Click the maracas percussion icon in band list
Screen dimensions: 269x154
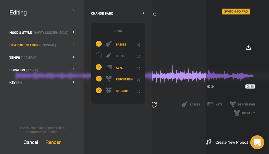(108, 79)
